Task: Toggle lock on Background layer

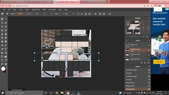Action: click(x=149, y=45)
